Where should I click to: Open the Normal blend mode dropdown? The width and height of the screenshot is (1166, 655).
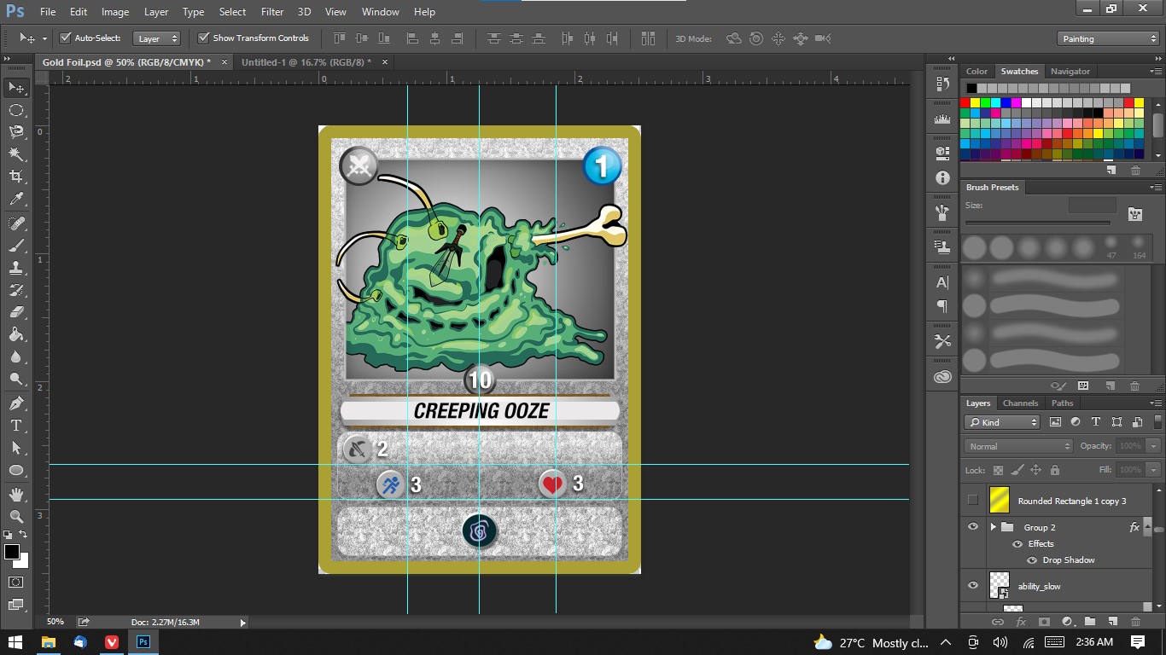[x=1018, y=446]
